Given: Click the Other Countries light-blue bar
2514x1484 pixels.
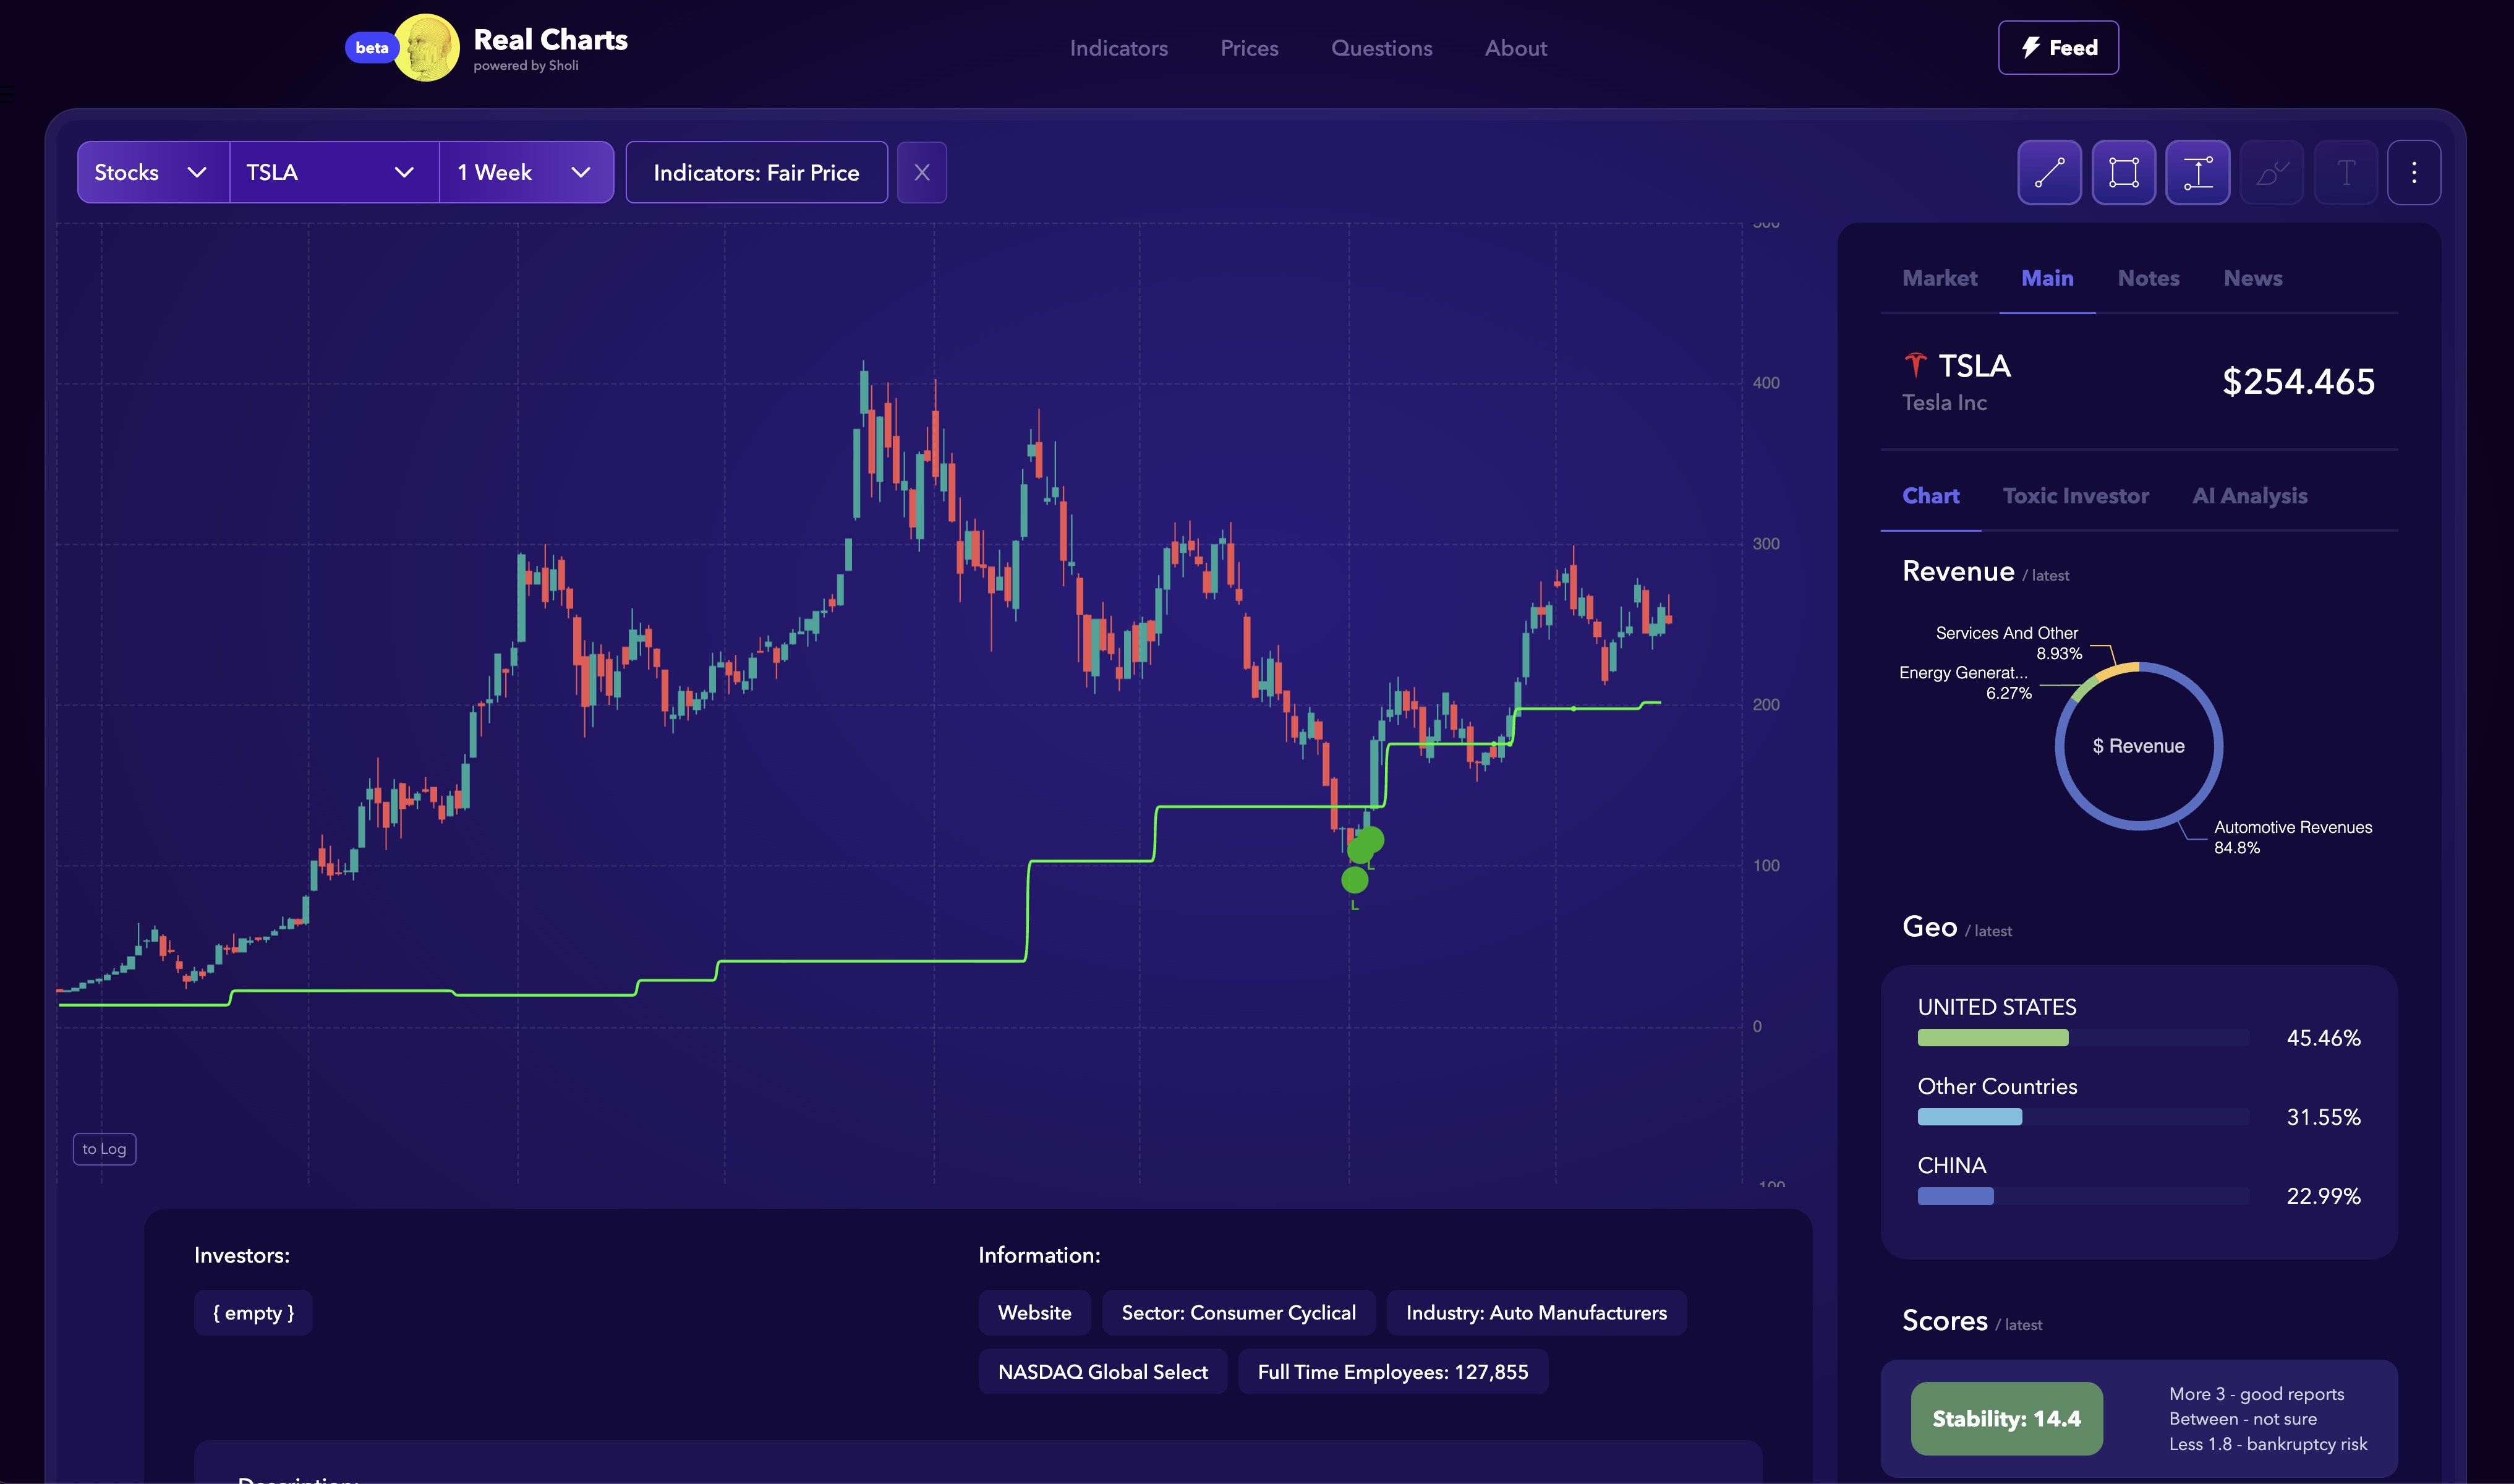Looking at the screenshot, I should click(1969, 1117).
